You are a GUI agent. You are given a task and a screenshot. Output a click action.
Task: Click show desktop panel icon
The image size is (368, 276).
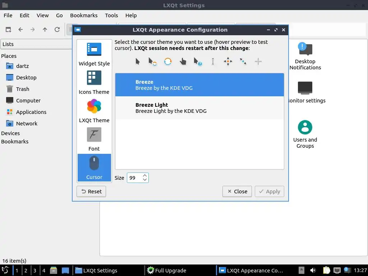(65, 270)
